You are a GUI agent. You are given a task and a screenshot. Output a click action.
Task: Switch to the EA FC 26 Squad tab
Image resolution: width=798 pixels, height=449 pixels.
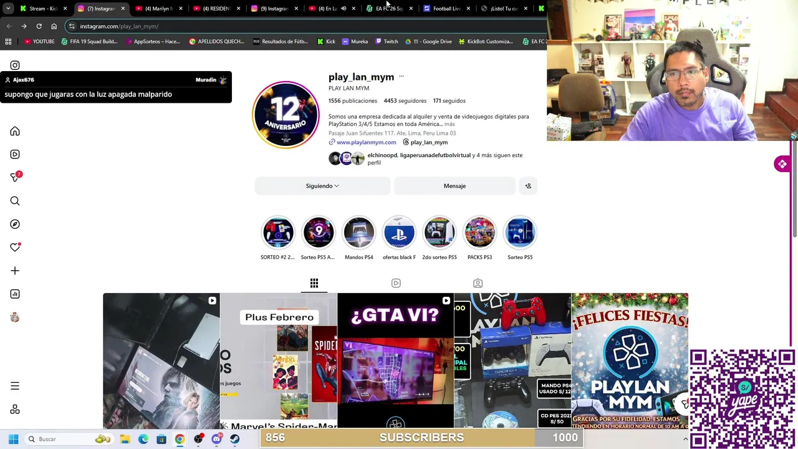(x=389, y=9)
